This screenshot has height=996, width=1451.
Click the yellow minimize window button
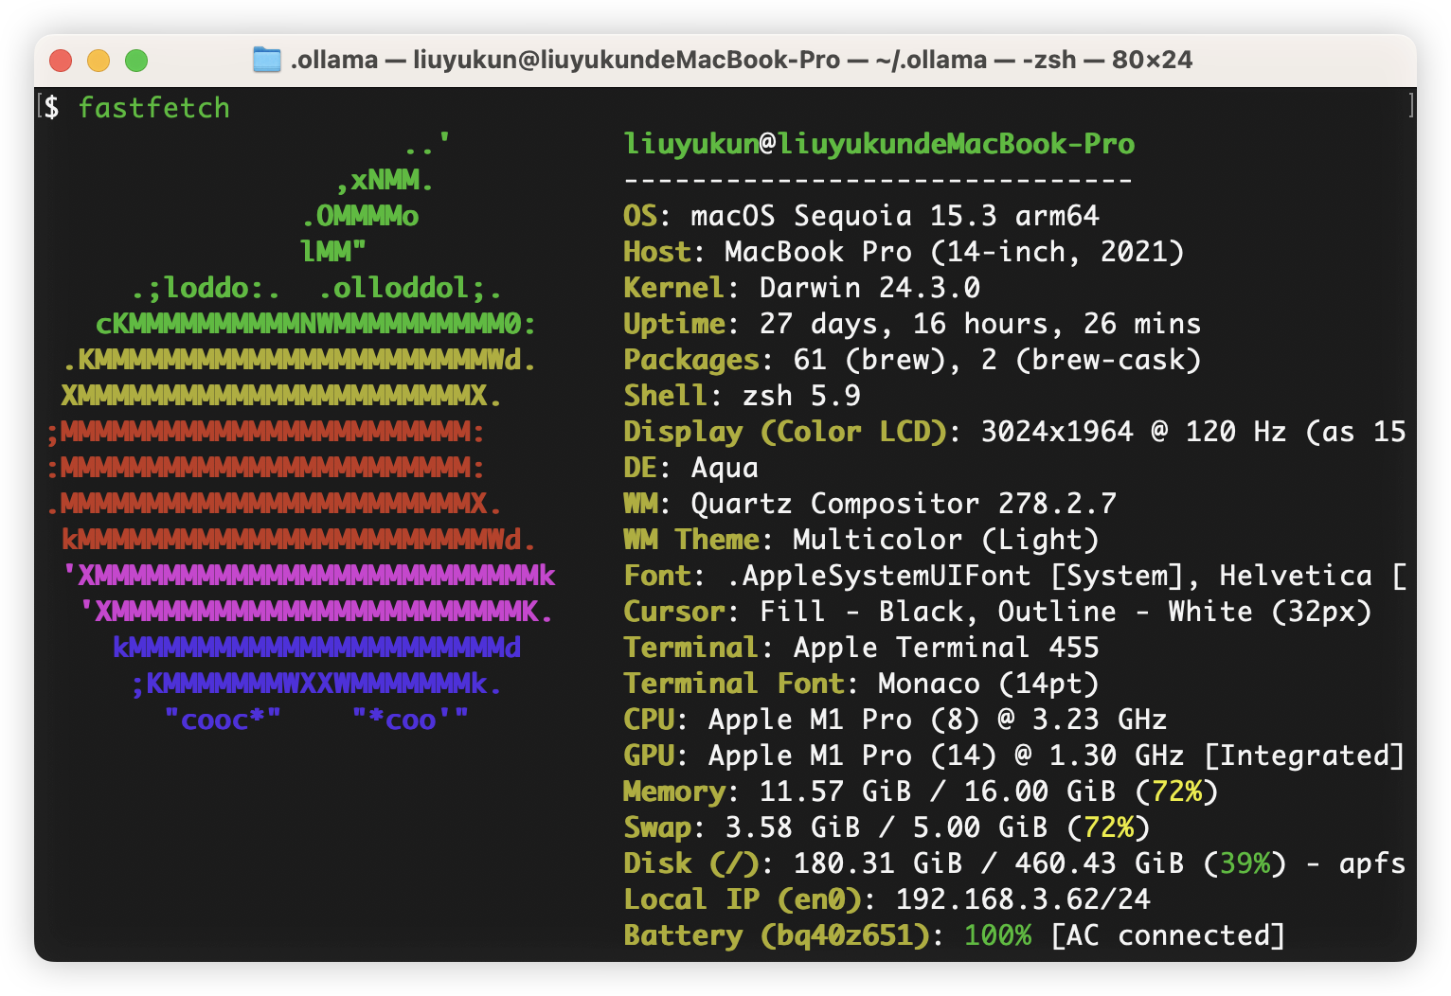[99, 61]
